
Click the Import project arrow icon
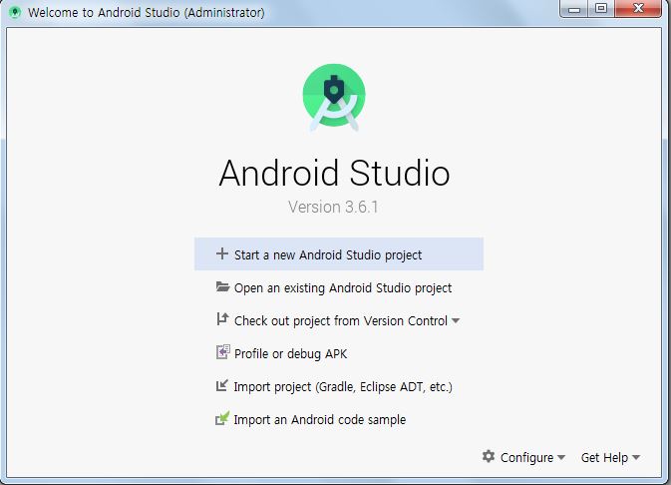222,385
